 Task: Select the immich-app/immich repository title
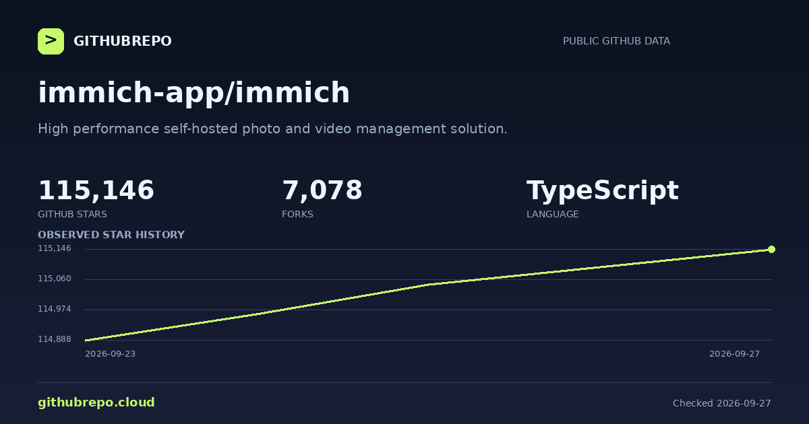click(x=194, y=93)
